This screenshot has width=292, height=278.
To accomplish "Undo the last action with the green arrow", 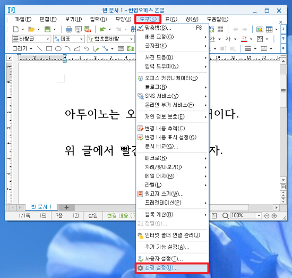I will 103,29.
